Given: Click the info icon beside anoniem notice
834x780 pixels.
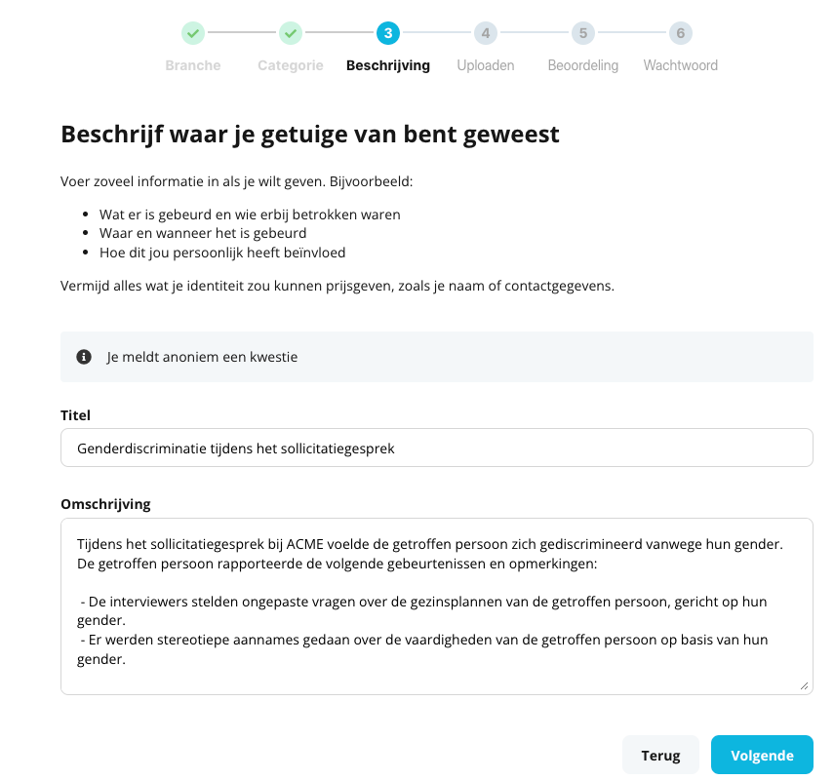Looking at the screenshot, I should click(x=84, y=357).
